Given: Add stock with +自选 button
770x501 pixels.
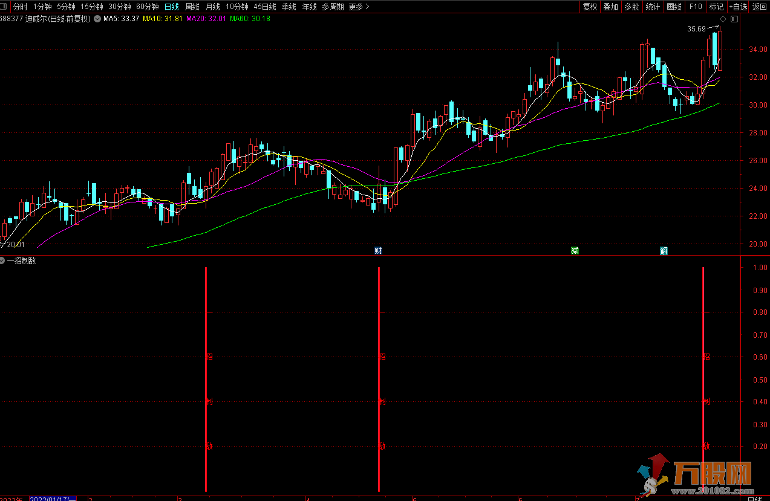Looking at the screenshot, I should coord(738,7).
